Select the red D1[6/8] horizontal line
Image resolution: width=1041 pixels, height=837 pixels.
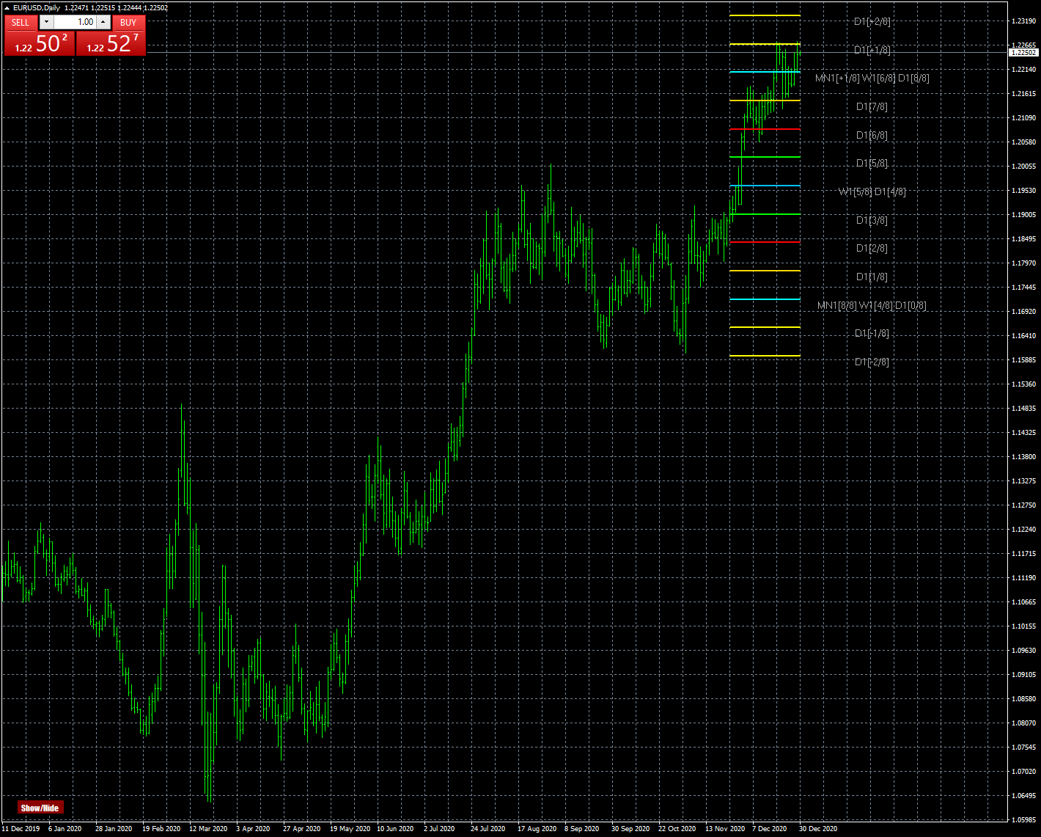pyautogui.click(x=765, y=129)
